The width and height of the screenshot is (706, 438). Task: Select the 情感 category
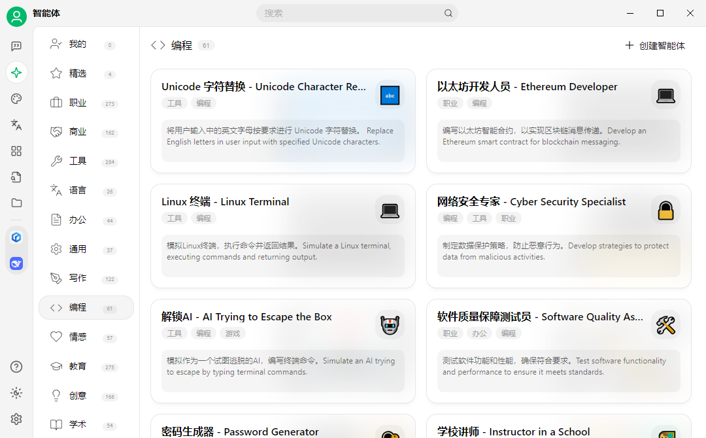(86, 337)
